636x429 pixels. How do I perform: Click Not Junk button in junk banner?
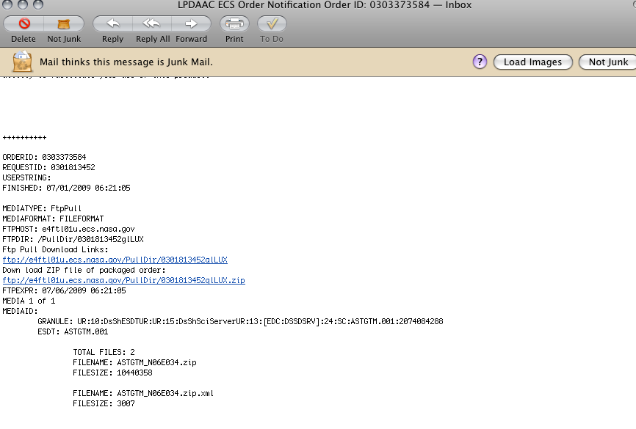pyautogui.click(x=607, y=62)
